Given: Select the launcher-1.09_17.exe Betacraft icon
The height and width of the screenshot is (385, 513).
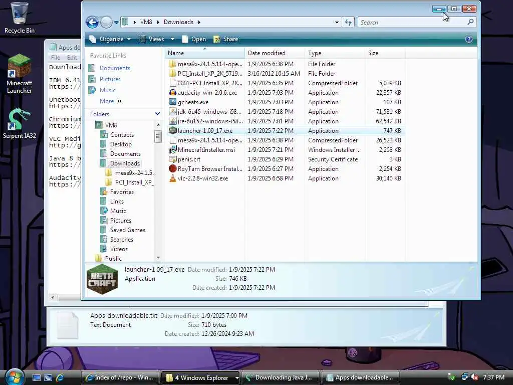Looking at the screenshot, I should pyautogui.click(x=173, y=131).
